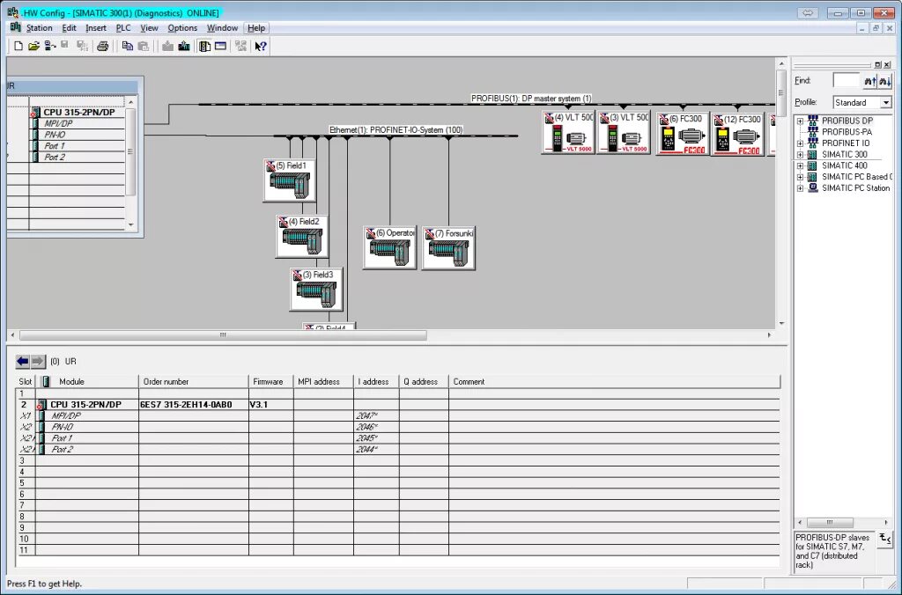
Task: Open the PLC menu
Action: pyautogui.click(x=123, y=27)
